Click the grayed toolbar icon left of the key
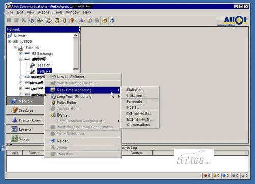The image size is (255, 184). coord(97,20)
